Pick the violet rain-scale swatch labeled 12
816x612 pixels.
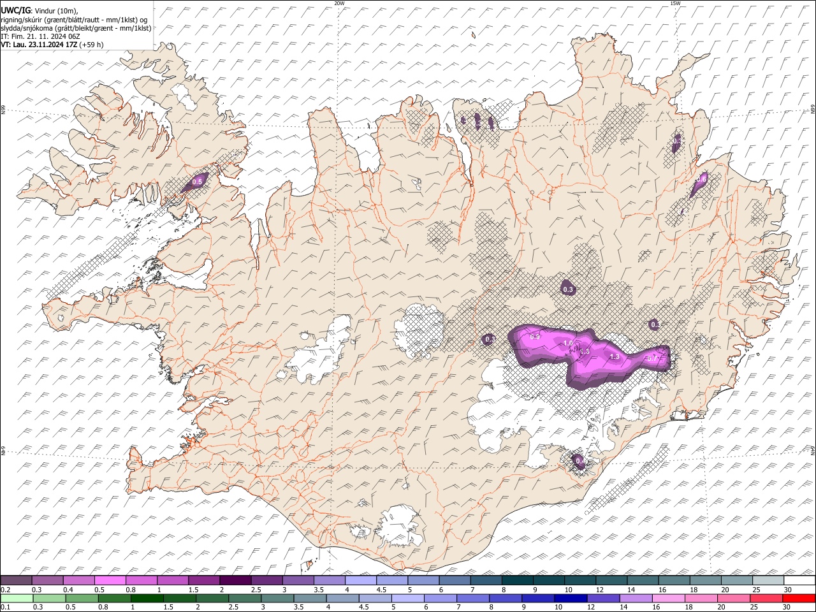[x=603, y=598]
